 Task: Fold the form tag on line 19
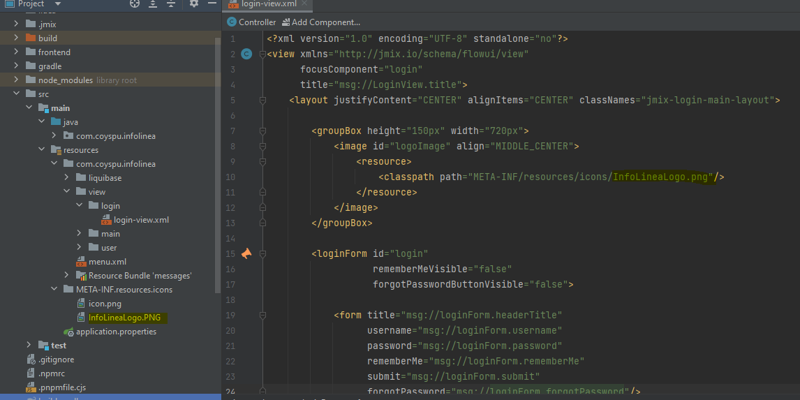pos(262,315)
